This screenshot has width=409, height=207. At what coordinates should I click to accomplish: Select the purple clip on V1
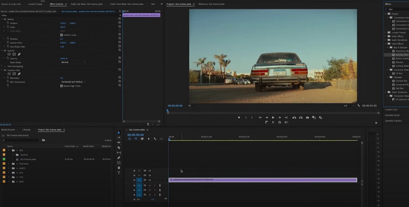point(263,179)
